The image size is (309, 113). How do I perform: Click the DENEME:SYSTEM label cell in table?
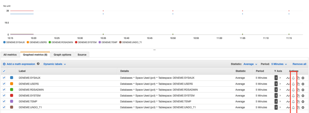[30, 96]
